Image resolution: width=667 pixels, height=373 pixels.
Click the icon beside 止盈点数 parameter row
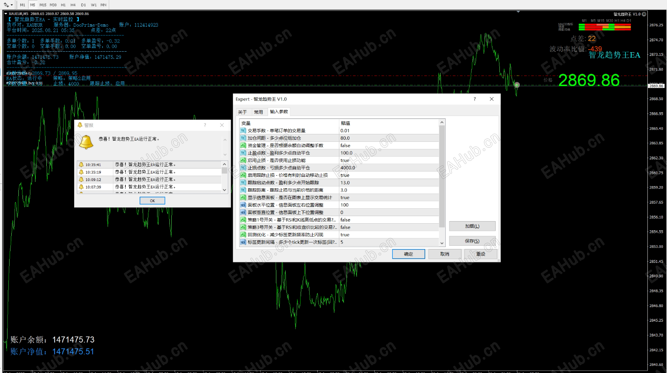pos(243,153)
